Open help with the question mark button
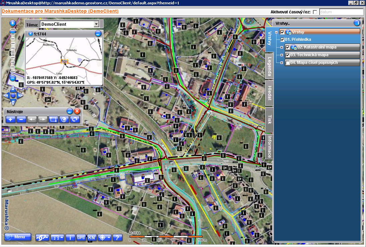Image resolution: width=366 pixels, height=247 pixels. point(117,238)
